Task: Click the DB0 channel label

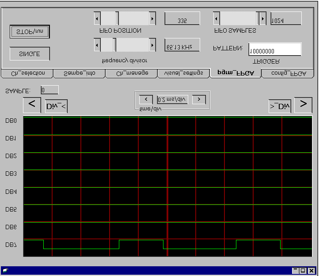Action: pos(11,121)
